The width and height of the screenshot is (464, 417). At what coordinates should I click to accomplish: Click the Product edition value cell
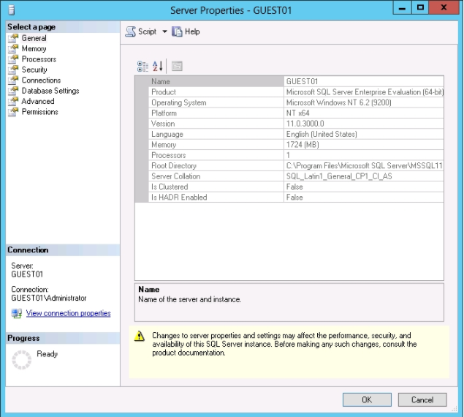pos(364,92)
